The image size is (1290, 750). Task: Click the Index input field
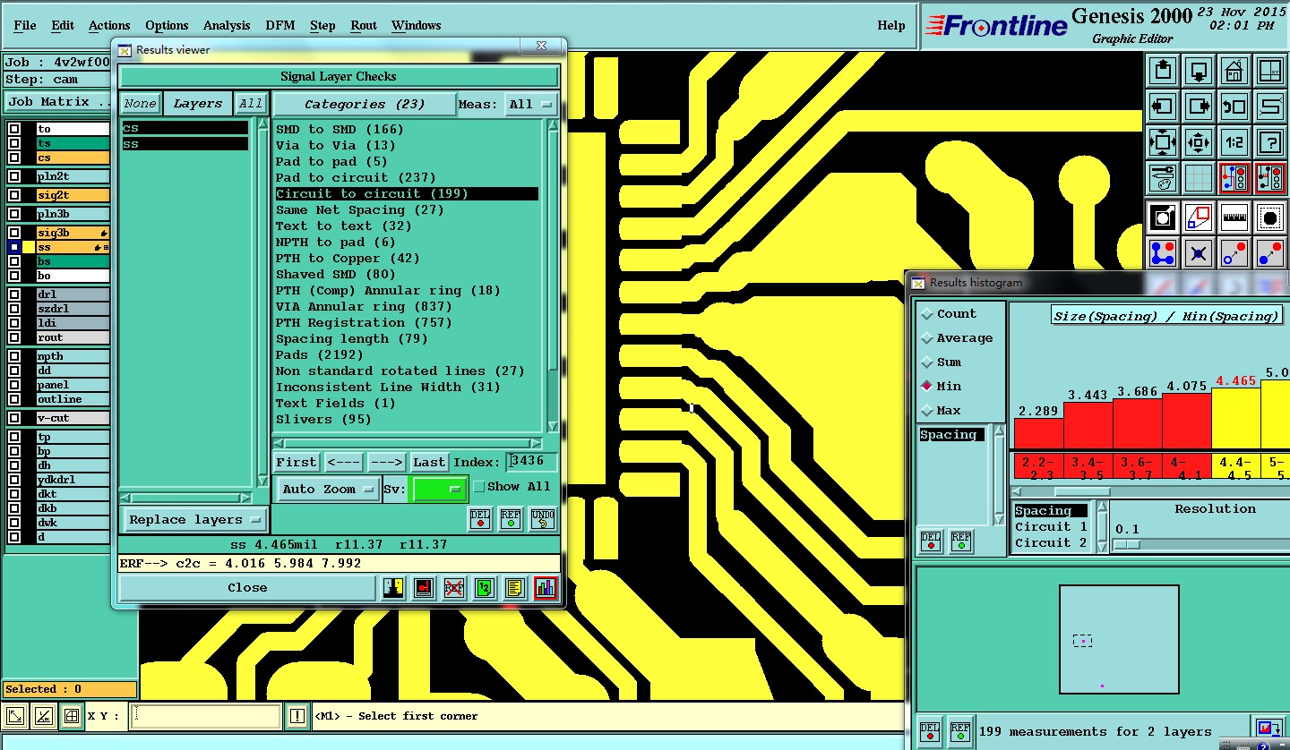click(533, 462)
